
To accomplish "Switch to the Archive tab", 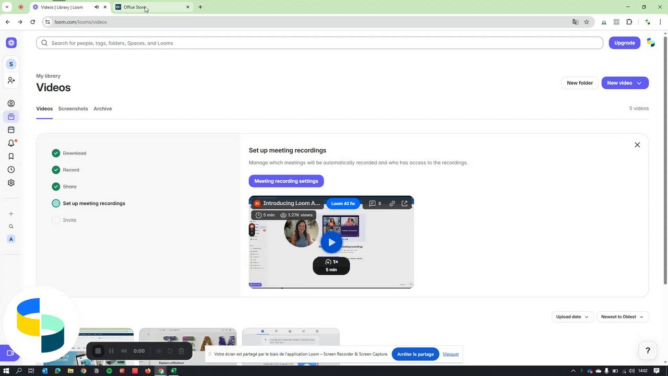I will pos(103,109).
